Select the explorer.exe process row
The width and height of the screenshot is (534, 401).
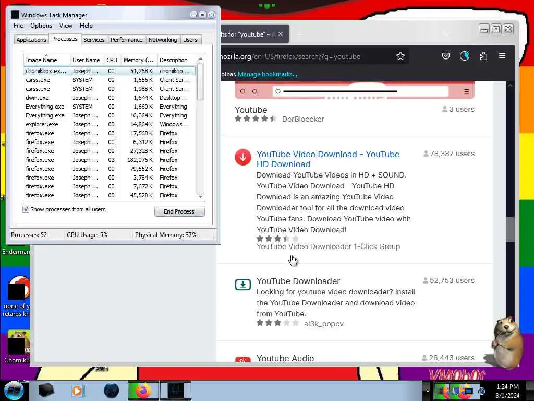tap(110, 124)
